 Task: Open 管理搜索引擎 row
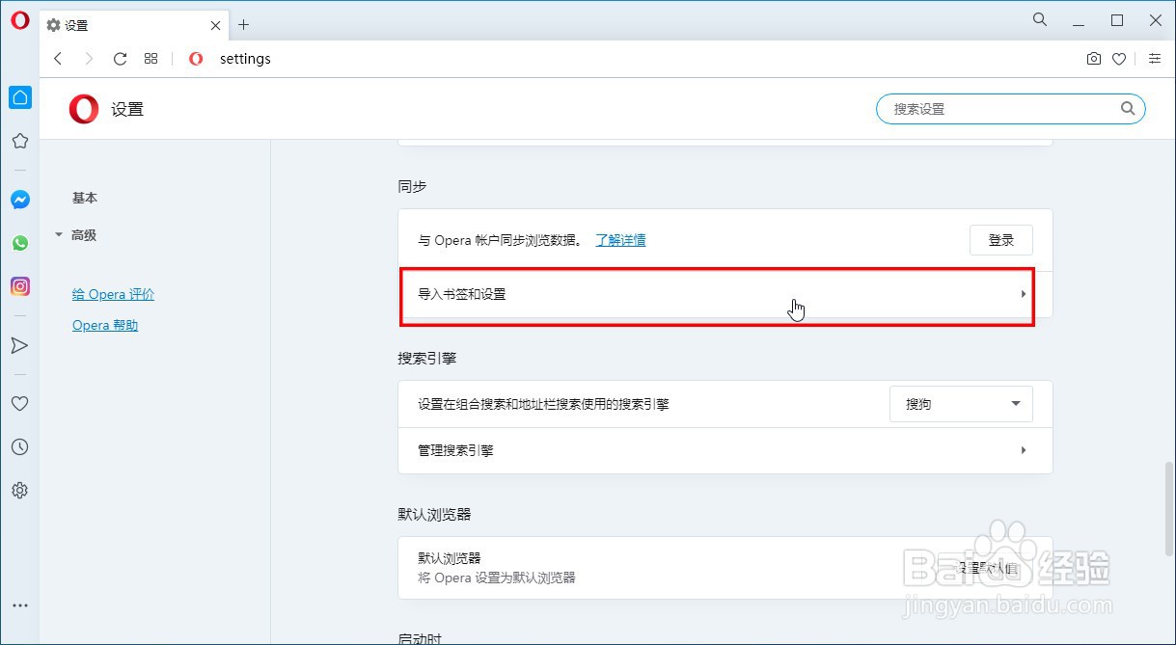(725, 450)
